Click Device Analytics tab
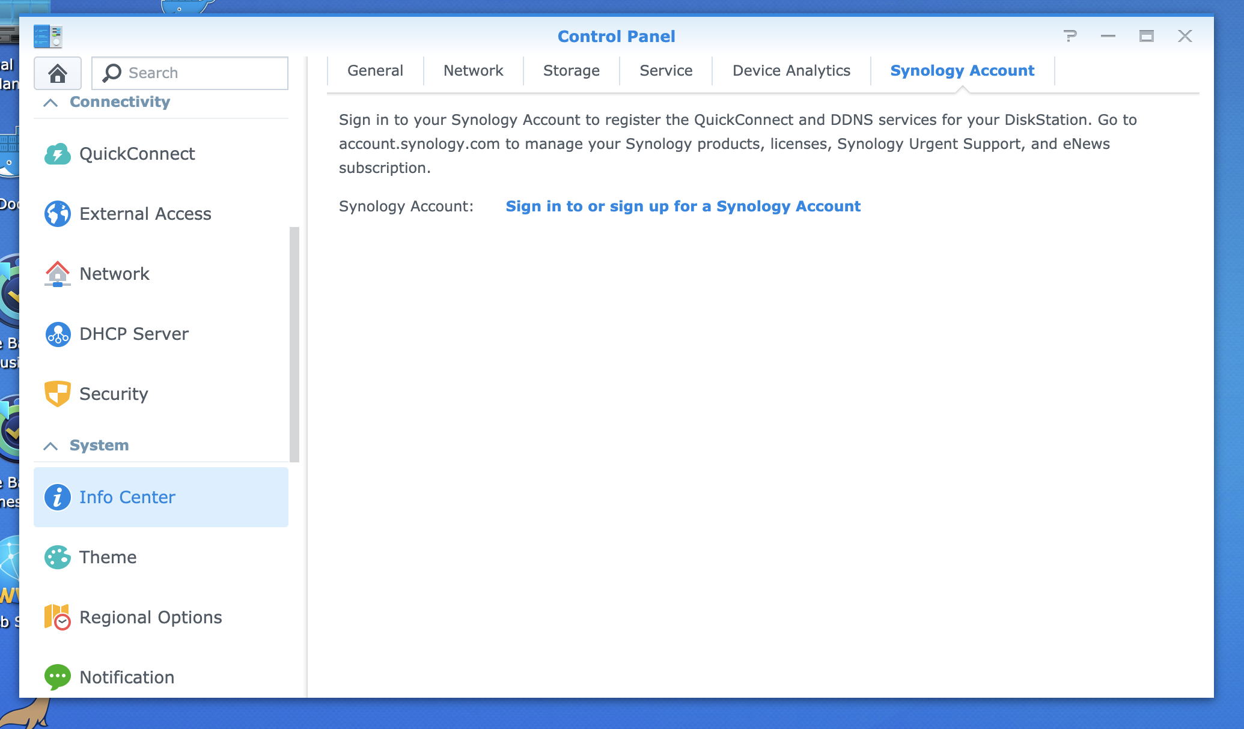The width and height of the screenshot is (1244, 729). [x=791, y=71]
